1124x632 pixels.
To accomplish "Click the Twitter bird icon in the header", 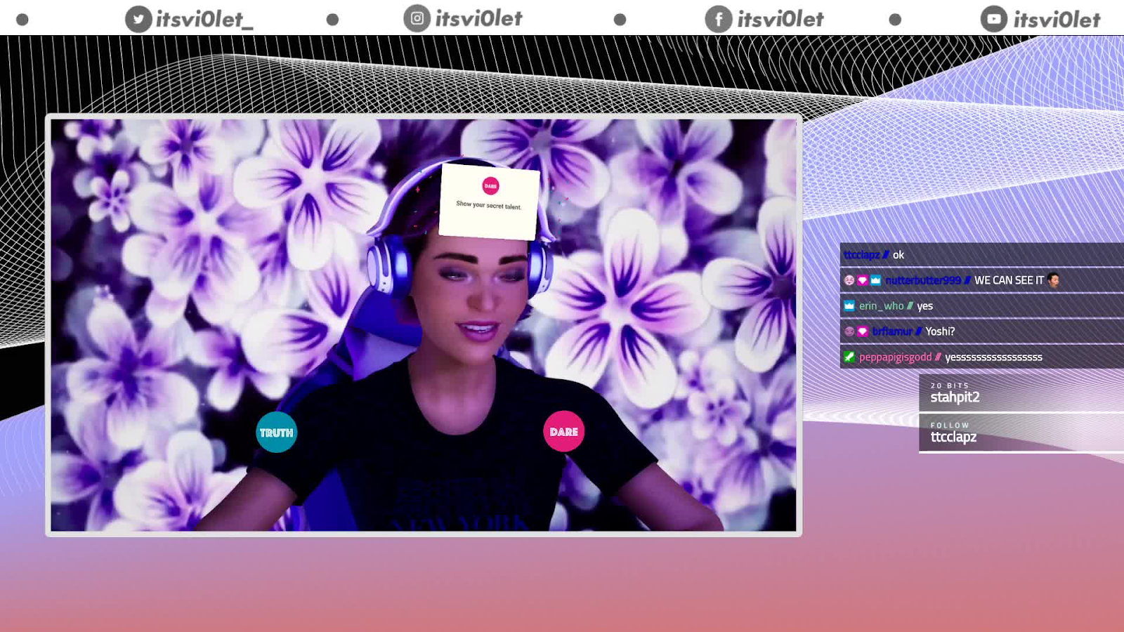I will (138, 19).
